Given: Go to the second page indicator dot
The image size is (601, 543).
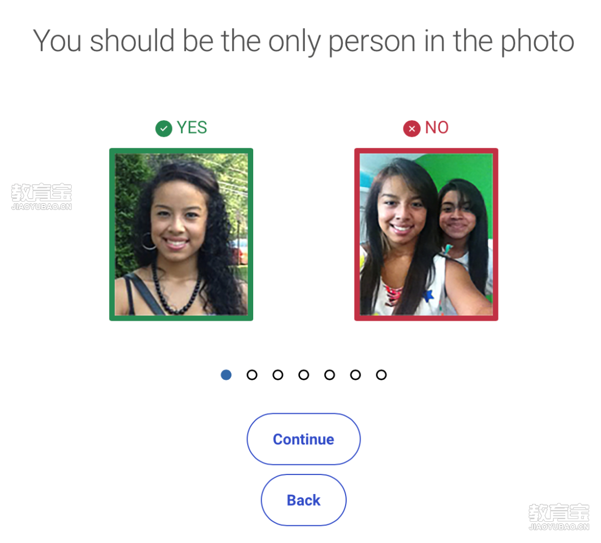Looking at the screenshot, I should [252, 375].
